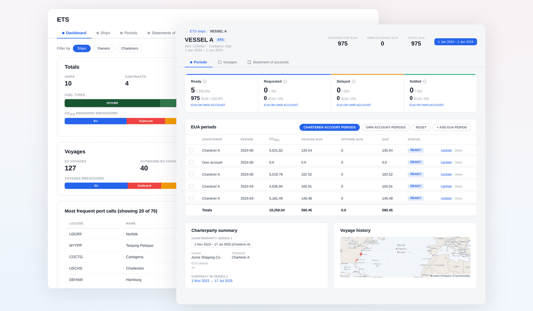Click the ETS badge beside VESSEL A

pyautogui.click(x=220, y=40)
